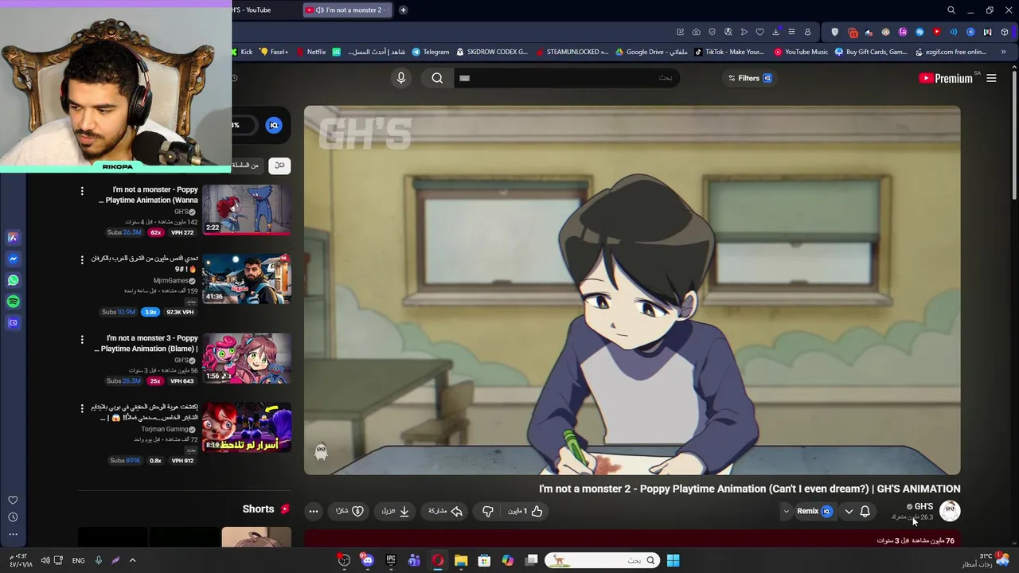The width and height of the screenshot is (1019, 573).
Task: Click the browser tab search magnifier
Action: pos(951,10)
